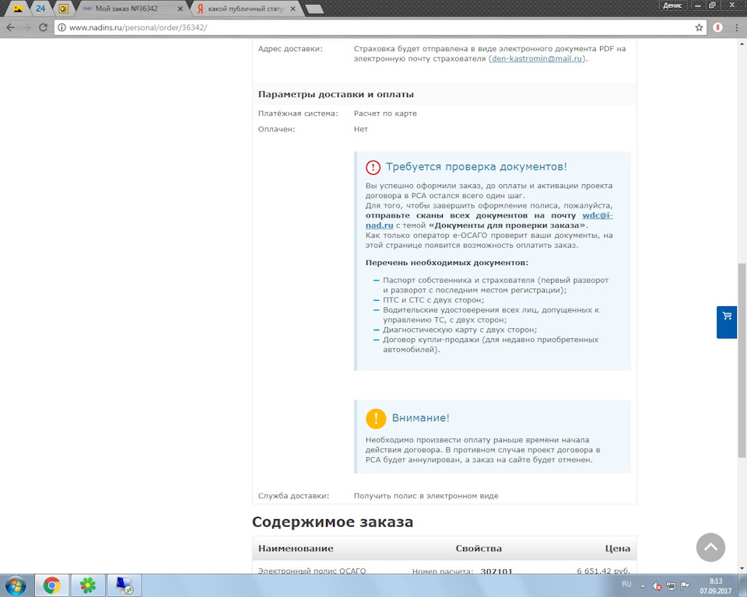The height and width of the screenshot is (597, 747).
Task: Click the 'Платёжная система:' label
Action: point(298,113)
